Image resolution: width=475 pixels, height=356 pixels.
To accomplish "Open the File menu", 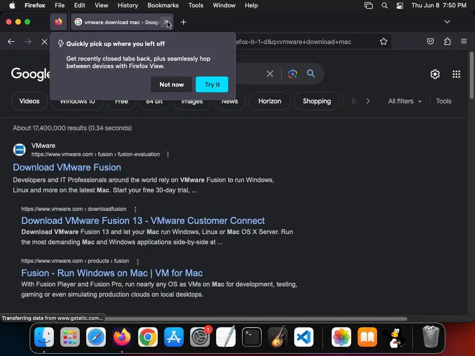I will click(59, 5).
